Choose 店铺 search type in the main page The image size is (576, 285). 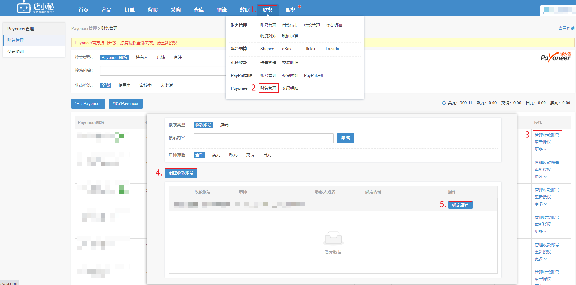pyautogui.click(x=161, y=57)
